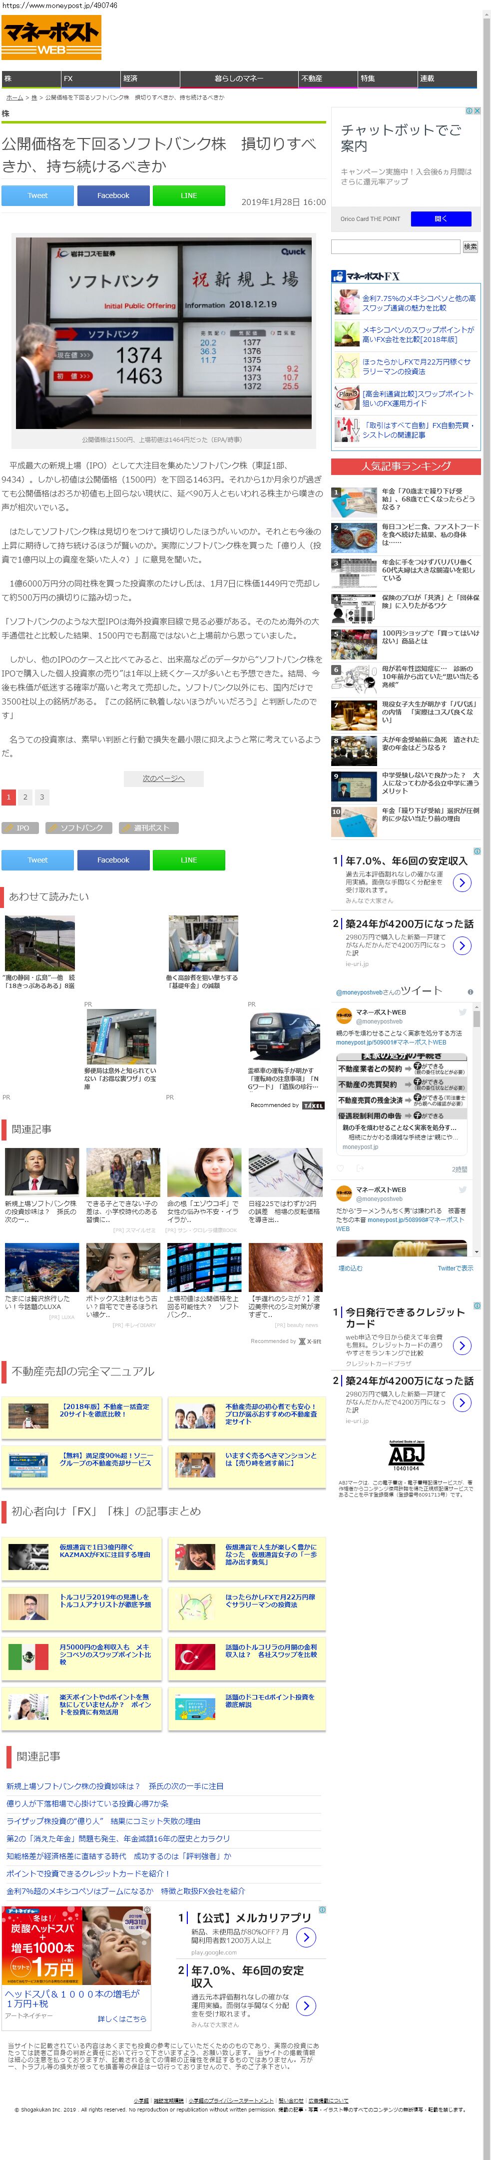Select the 週刊ポスト tag
This screenshot has height=2160, width=491.
point(148,827)
